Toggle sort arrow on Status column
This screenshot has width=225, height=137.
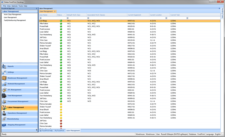point(64,15)
